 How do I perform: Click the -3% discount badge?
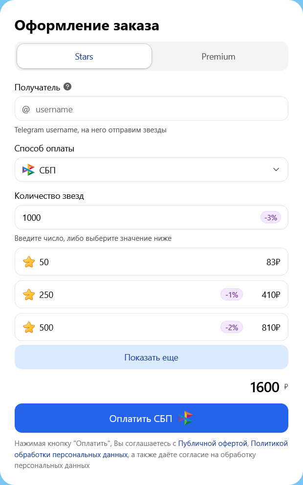coord(270,218)
